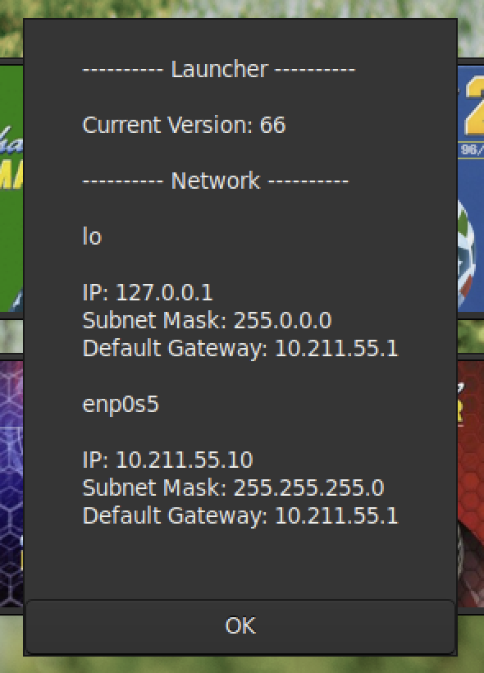Open the blue game cover at right
Screen dimensions: 484x673
coord(471,188)
